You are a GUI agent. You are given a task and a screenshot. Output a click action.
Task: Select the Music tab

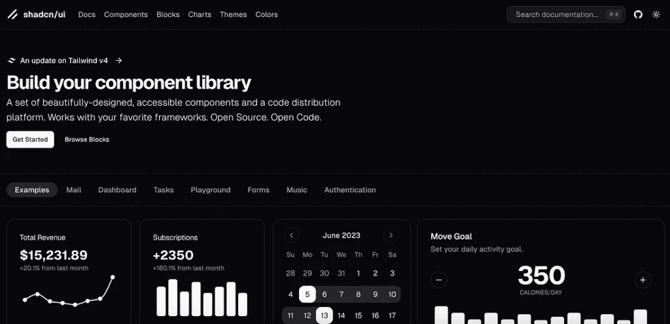click(x=296, y=190)
